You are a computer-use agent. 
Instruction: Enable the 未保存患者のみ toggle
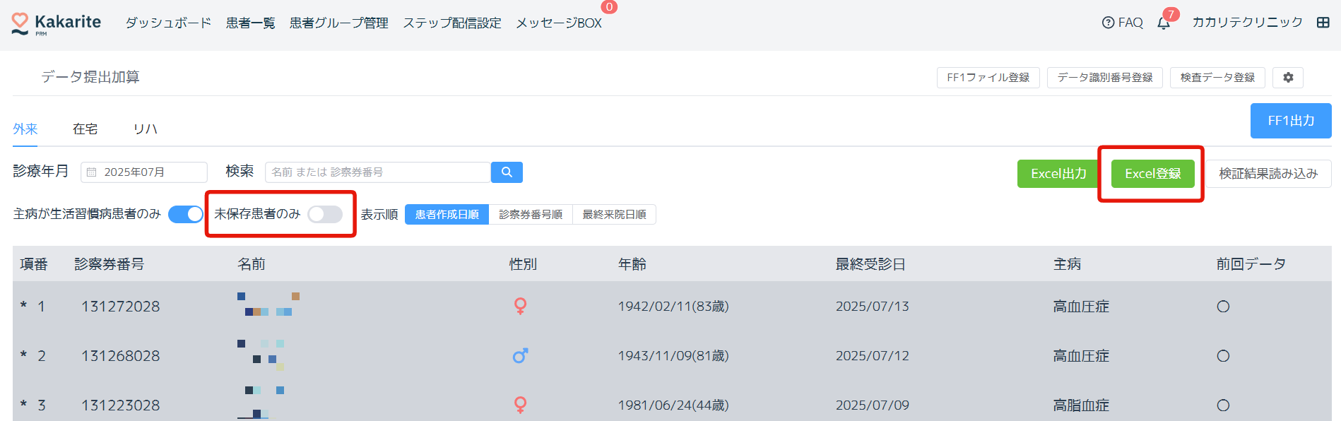coord(325,214)
